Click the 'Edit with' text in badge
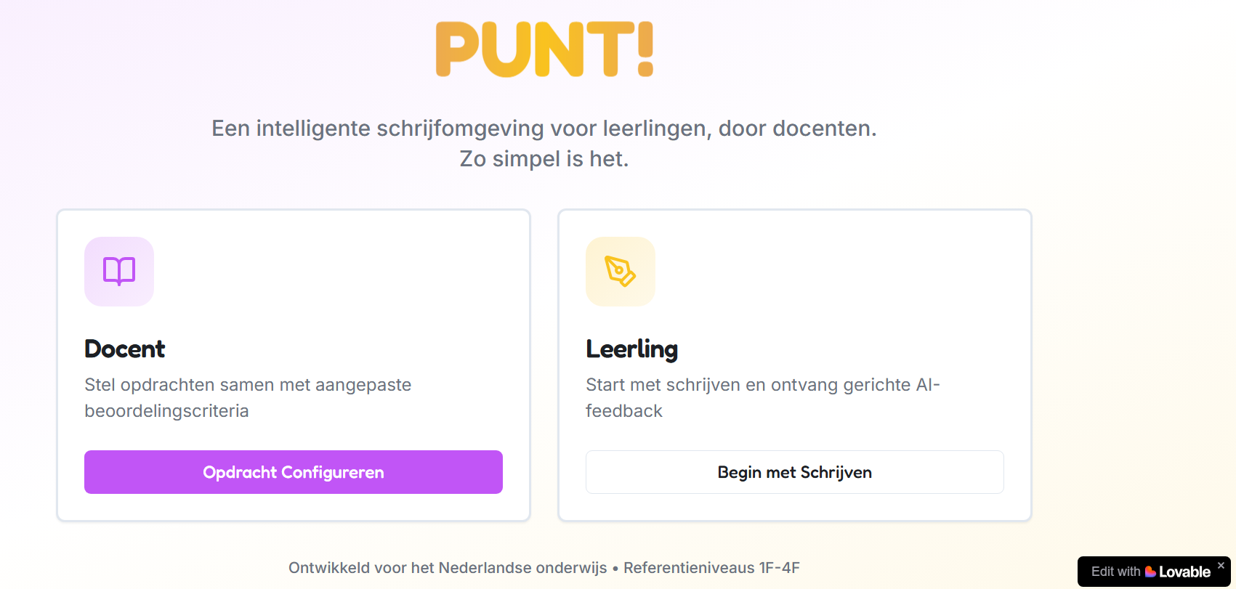 point(1115,572)
